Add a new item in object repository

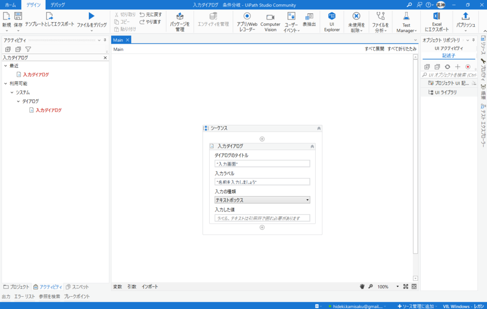[458, 66]
